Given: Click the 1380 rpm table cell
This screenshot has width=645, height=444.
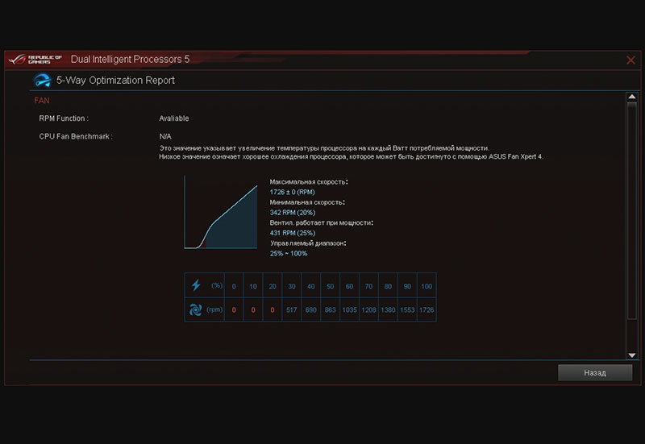Looking at the screenshot, I should [388, 310].
